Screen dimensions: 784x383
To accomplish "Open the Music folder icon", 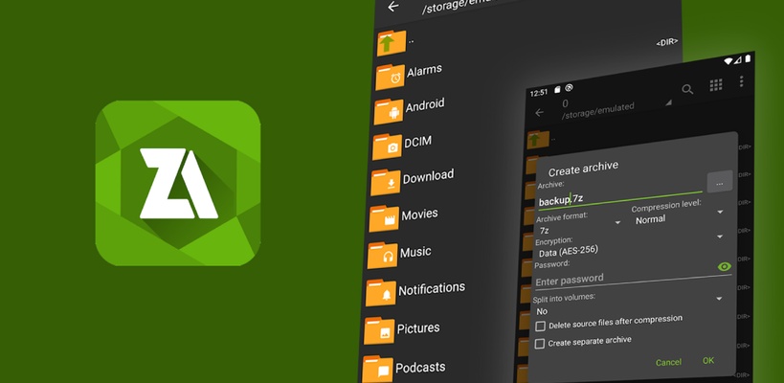I will [383, 256].
